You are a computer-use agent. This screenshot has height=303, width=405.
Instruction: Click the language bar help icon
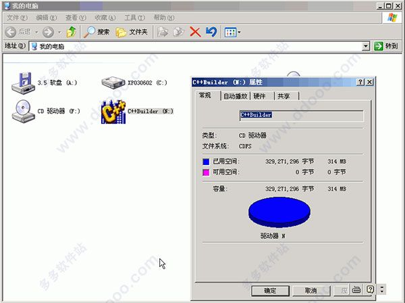point(370,289)
